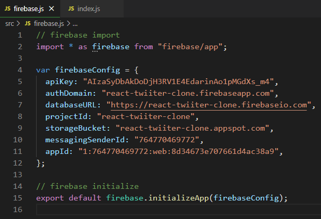
Task: Click the storageBucket property name
Action: (75, 128)
